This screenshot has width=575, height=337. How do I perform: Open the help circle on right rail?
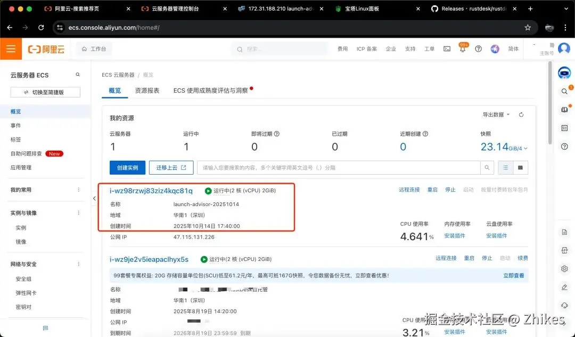564,146
